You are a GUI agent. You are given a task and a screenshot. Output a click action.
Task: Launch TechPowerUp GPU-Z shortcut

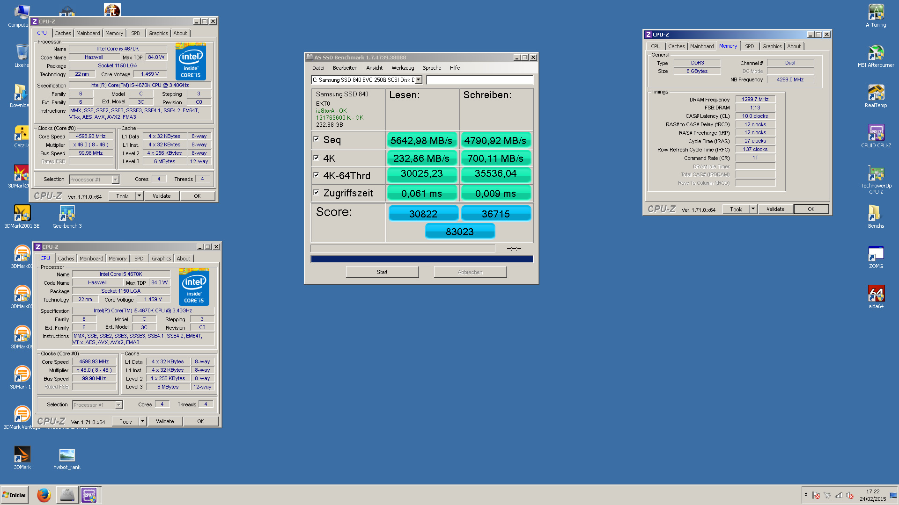[876, 173]
